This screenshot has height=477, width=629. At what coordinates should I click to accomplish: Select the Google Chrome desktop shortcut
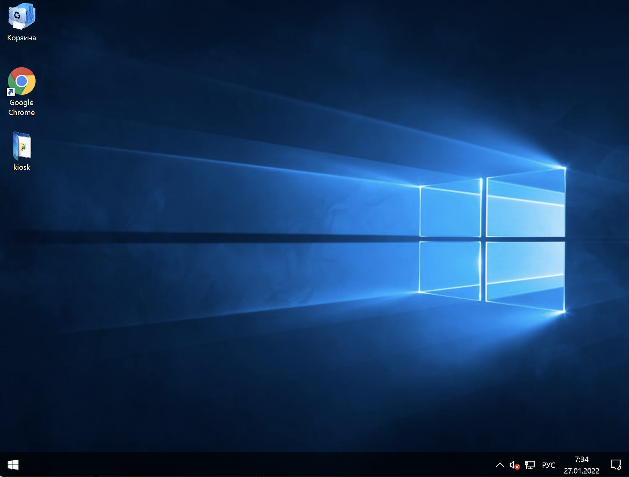pyautogui.click(x=22, y=91)
